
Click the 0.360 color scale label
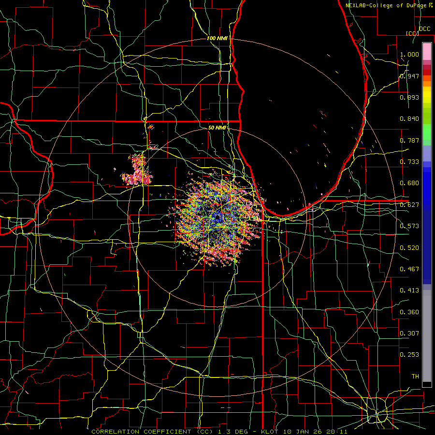pyautogui.click(x=409, y=312)
